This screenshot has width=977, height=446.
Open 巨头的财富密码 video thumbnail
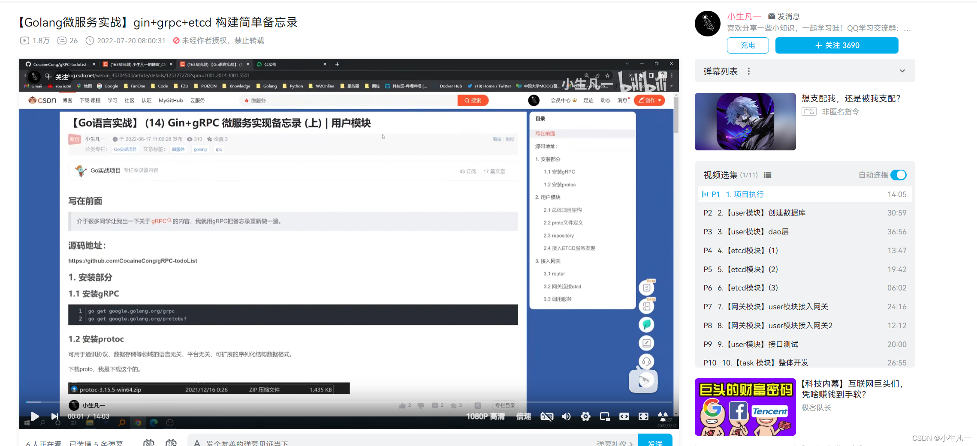[745, 407]
